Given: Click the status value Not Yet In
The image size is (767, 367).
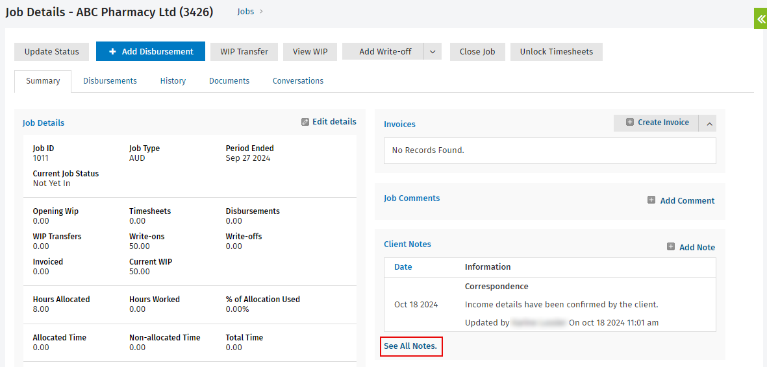Looking at the screenshot, I should (x=52, y=184).
